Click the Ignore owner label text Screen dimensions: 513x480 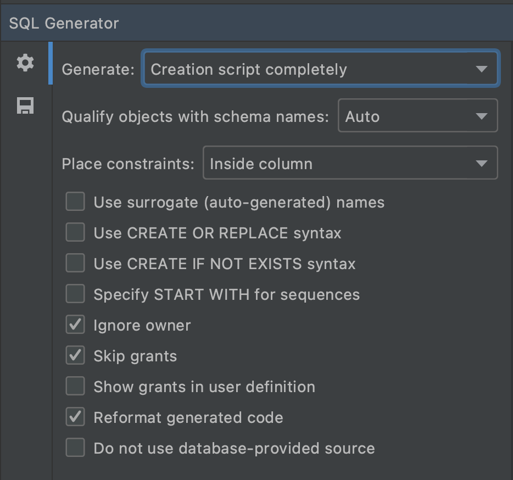click(142, 326)
